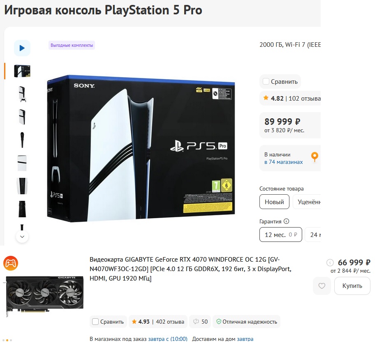Play the product video preview
Screen dimensions: 384x345
point(22,48)
